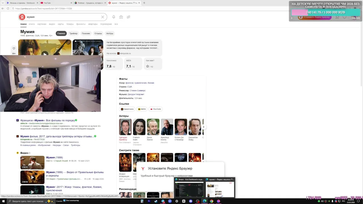The image size is (363, 204).
Task: Expand the Видео section heading
Action: point(25,153)
